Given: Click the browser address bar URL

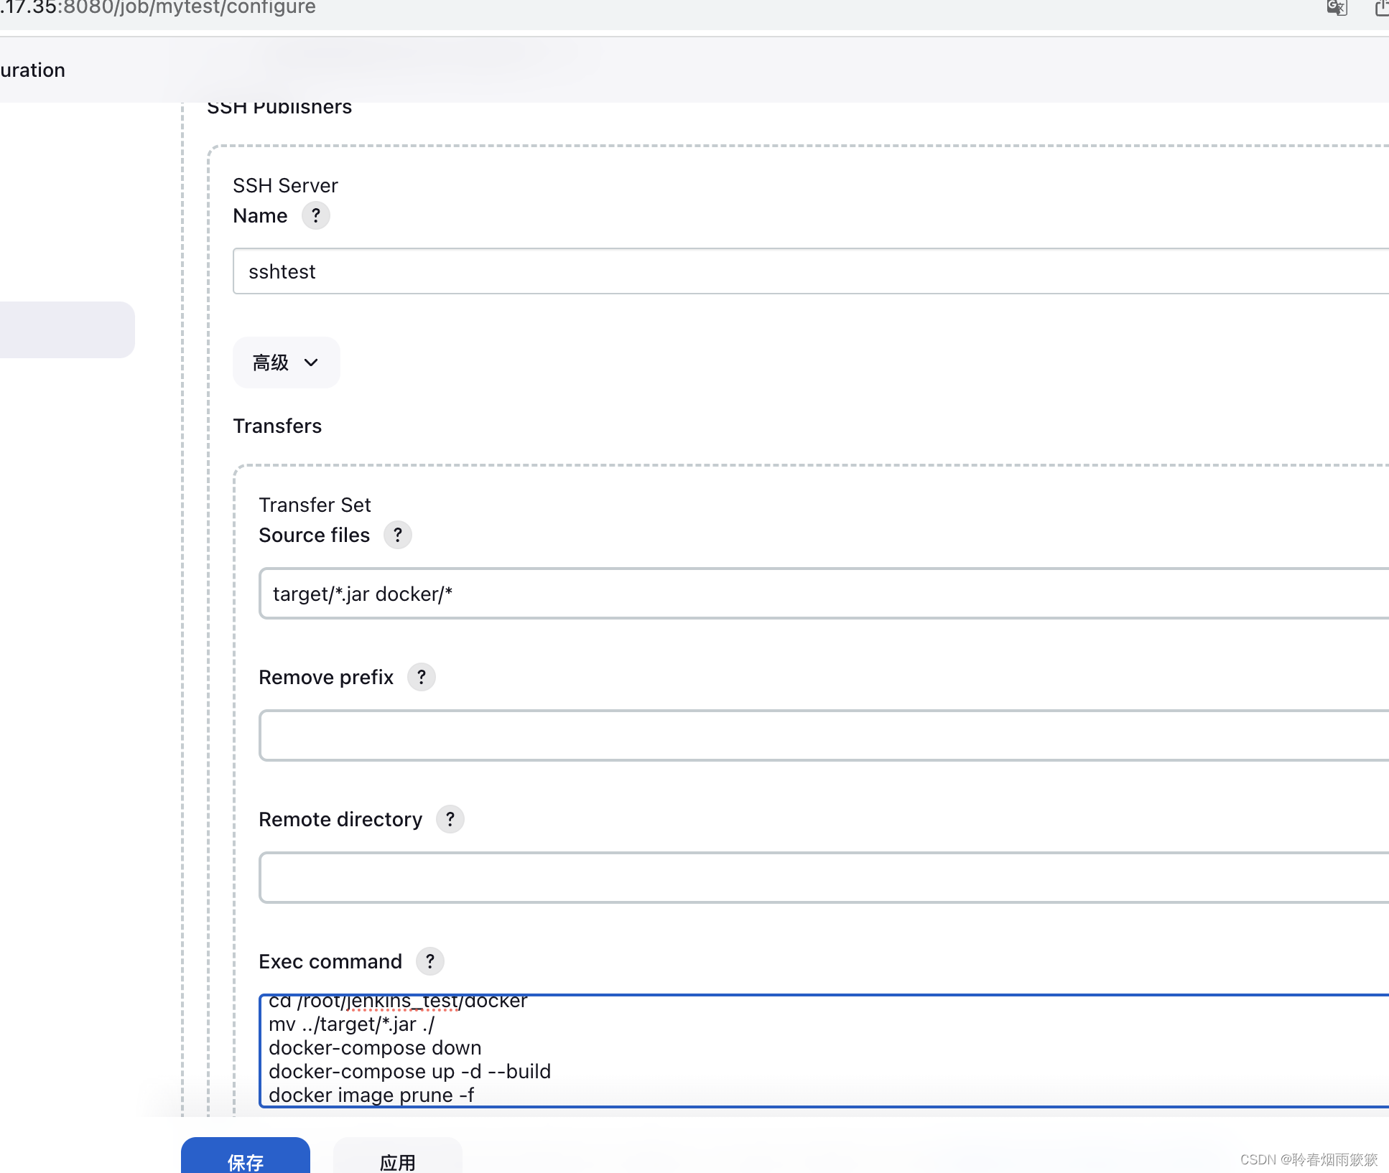Looking at the screenshot, I should tap(158, 8).
